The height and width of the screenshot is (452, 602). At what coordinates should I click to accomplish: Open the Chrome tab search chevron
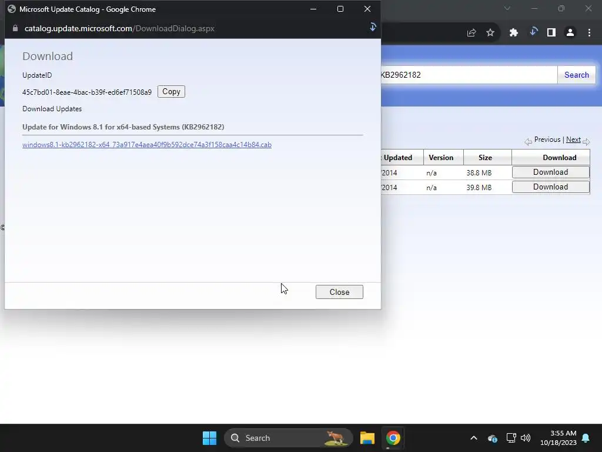click(x=507, y=8)
